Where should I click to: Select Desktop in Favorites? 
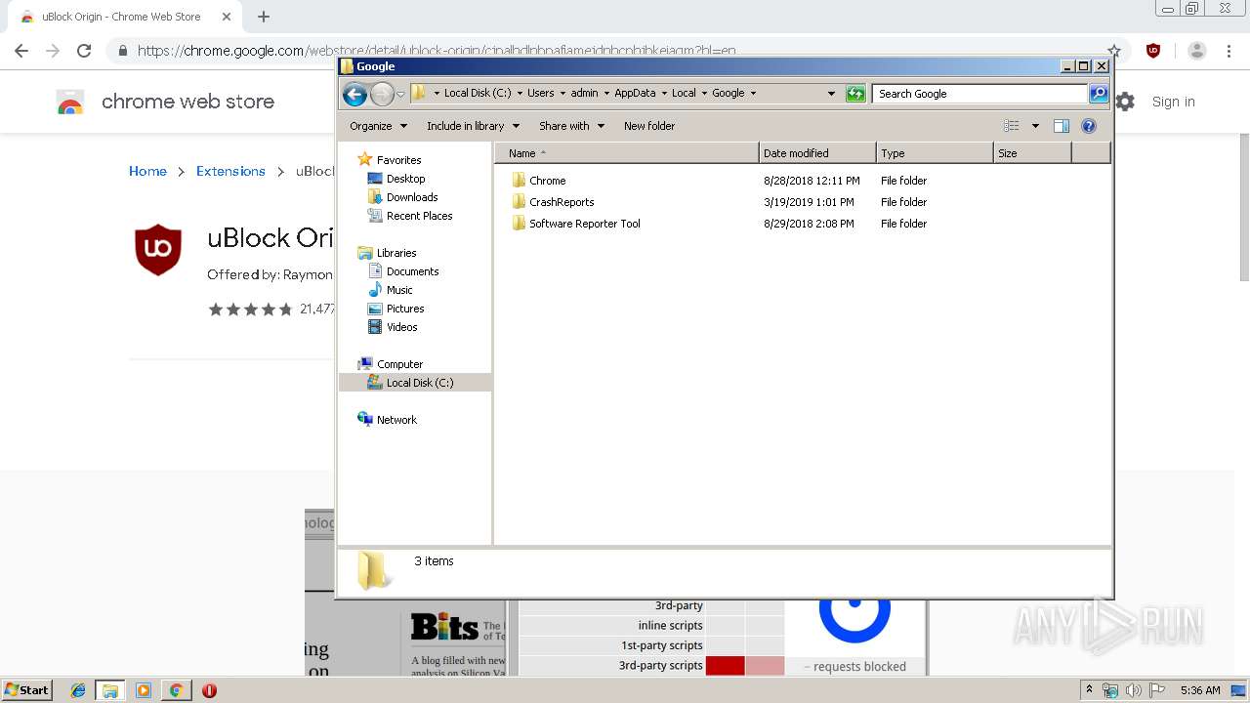click(396, 179)
